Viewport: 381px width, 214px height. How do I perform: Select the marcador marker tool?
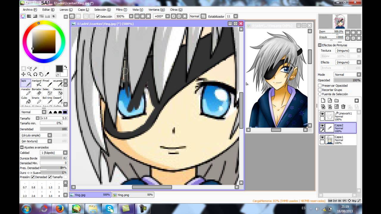(x=26, y=92)
